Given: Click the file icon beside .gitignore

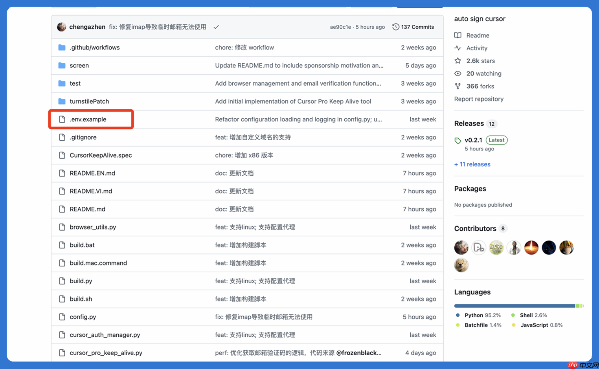Looking at the screenshot, I should pyautogui.click(x=62, y=137).
